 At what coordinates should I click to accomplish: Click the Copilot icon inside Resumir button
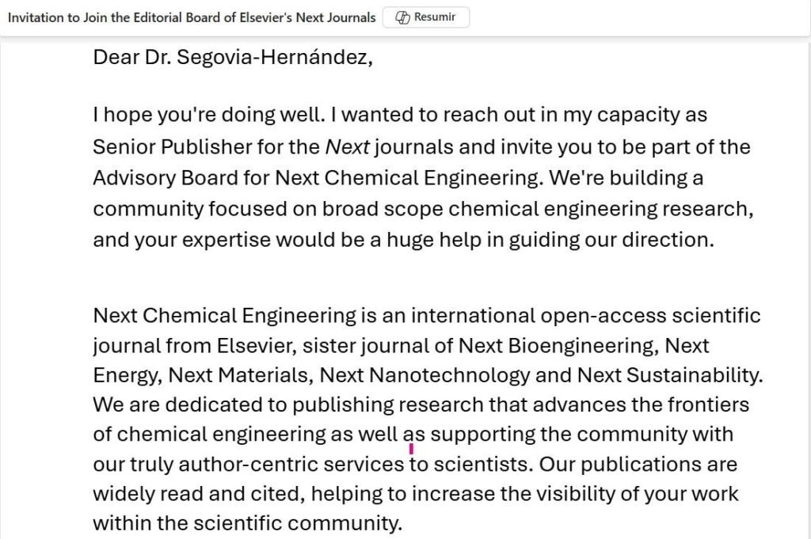(402, 17)
